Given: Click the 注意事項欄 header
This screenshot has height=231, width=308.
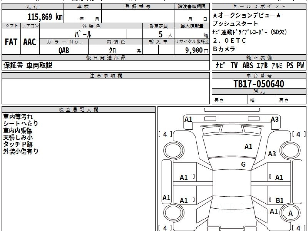Looking at the screenshot, I should [x=106, y=76].
